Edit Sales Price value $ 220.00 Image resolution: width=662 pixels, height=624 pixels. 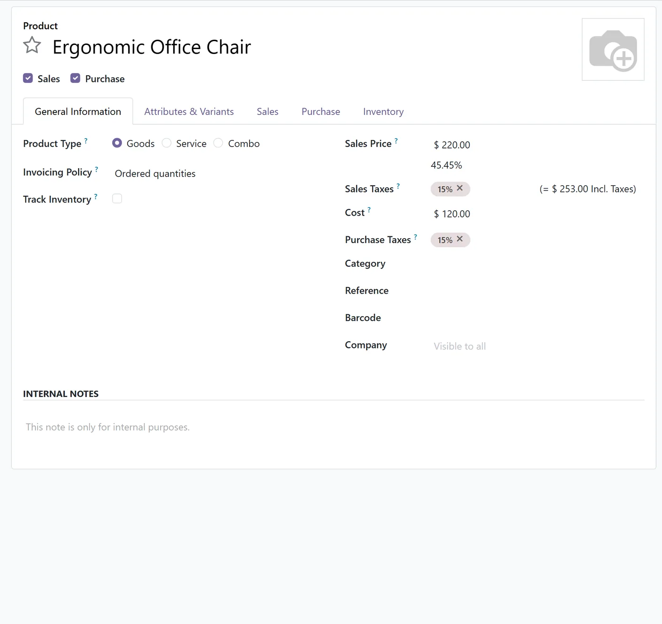click(x=452, y=145)
